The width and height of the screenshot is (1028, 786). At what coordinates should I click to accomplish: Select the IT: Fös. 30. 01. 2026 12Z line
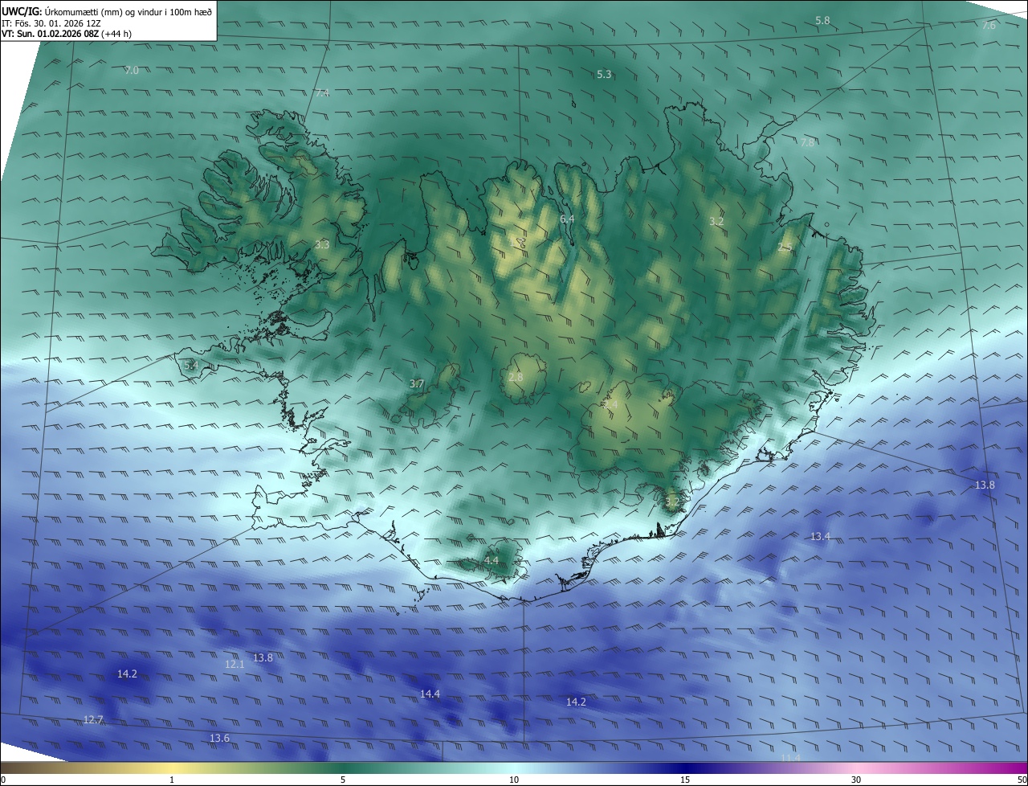pyautogui.click(x=51, y=23)
